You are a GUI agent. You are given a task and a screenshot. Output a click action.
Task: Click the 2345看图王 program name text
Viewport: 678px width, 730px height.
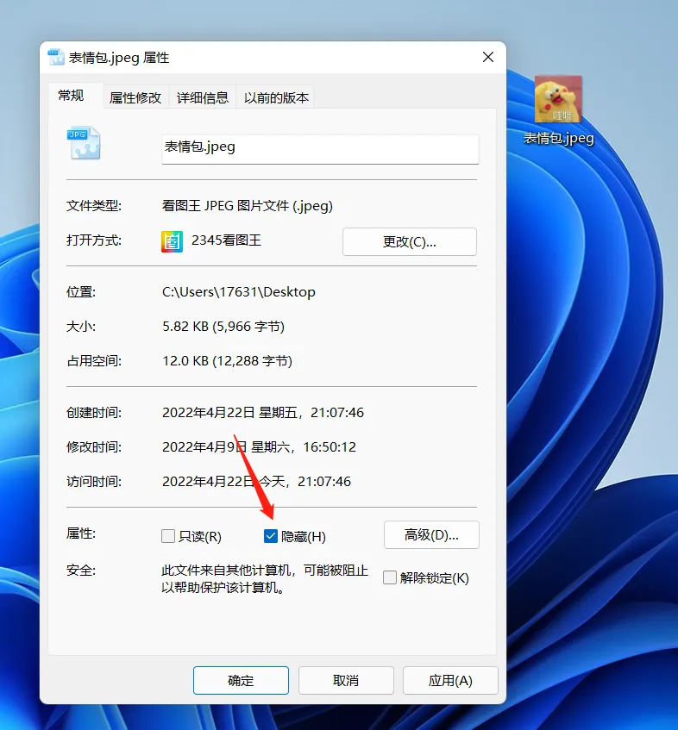point(226,240)
